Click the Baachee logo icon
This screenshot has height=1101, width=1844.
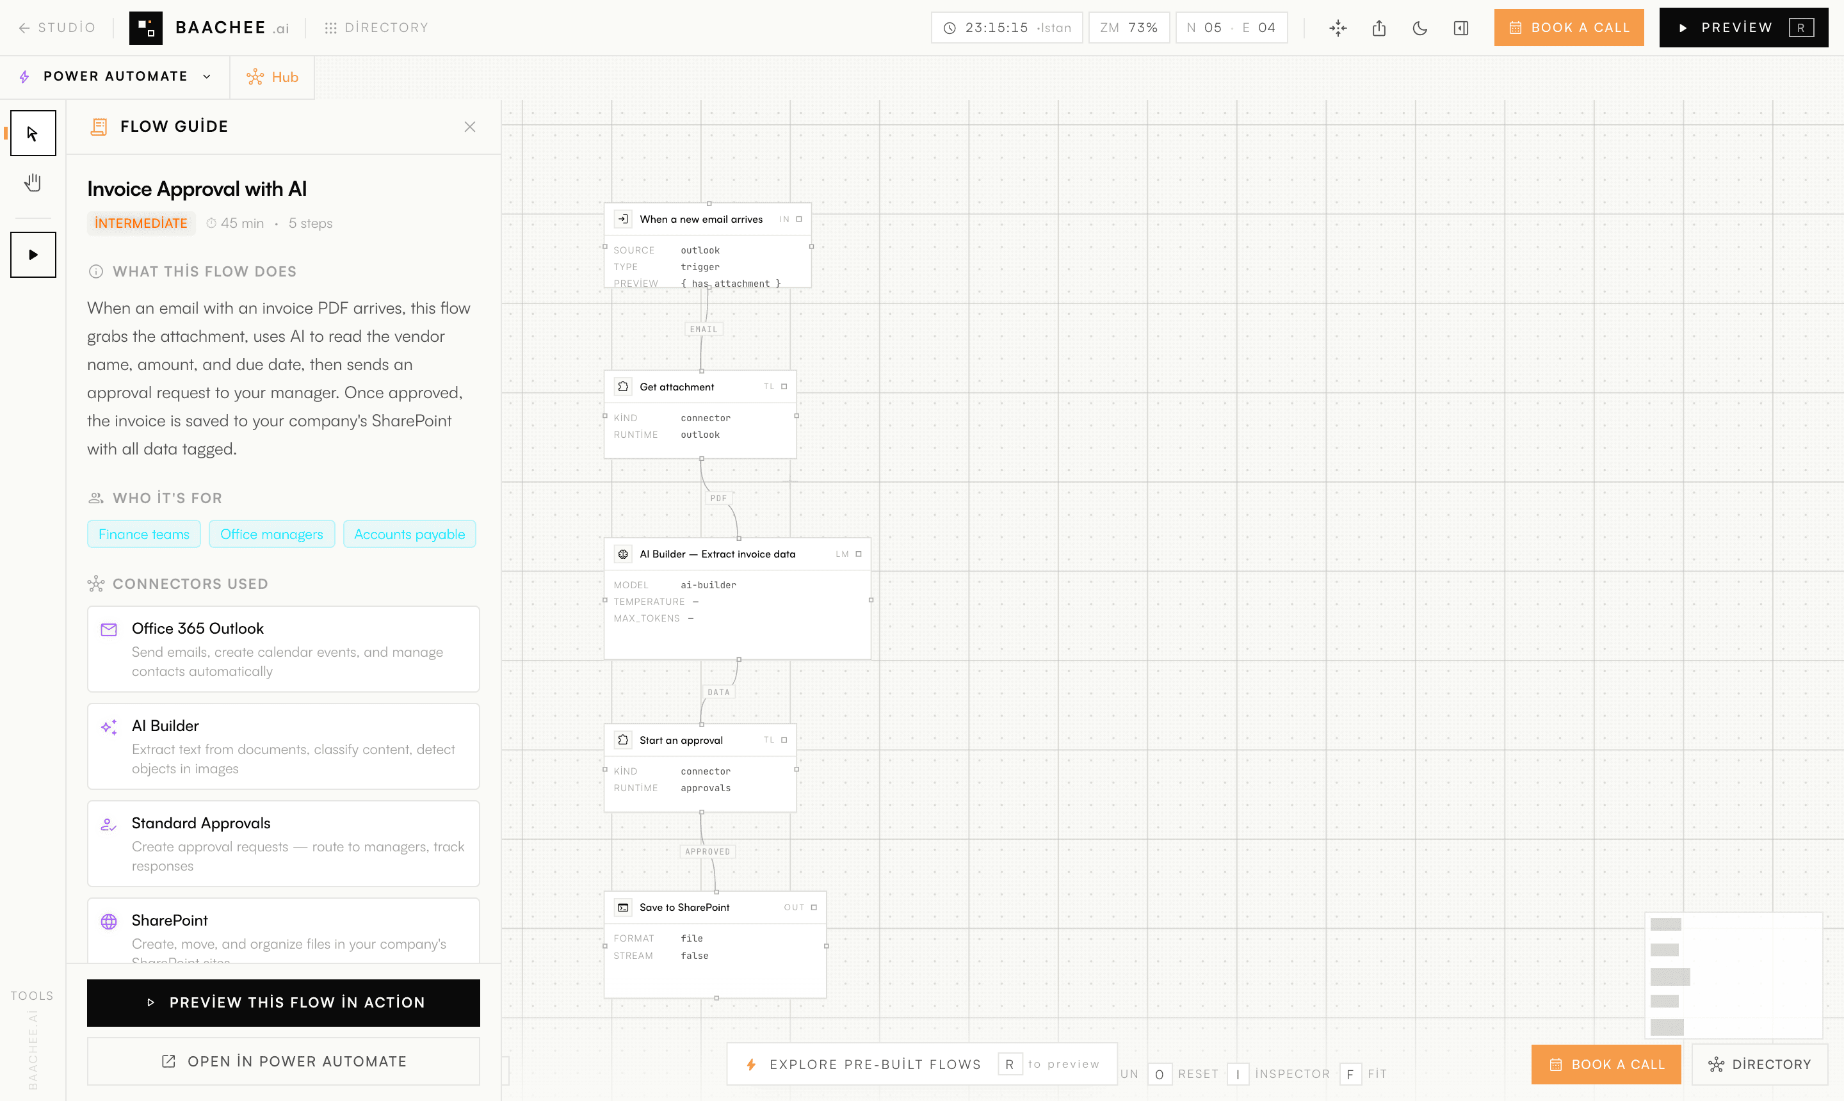[145, 28]
